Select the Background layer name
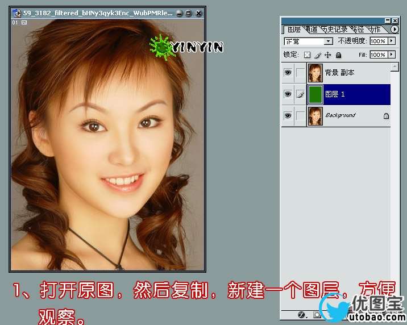 pos(340,115)
